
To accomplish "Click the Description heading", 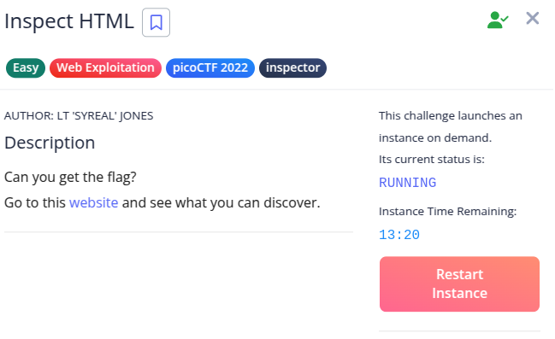I will click(x=50, y=143).
